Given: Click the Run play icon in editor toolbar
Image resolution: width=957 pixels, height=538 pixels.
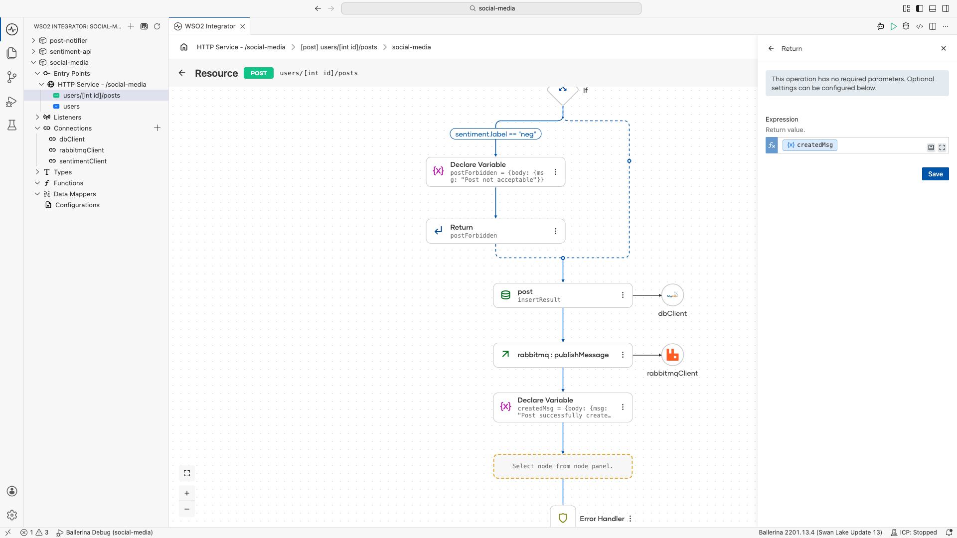Looking at the screenshot, I should 894,26.
